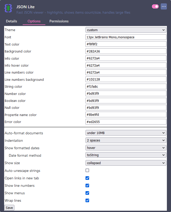Image resolution: width=171 pixels, height=212 pixels.
Task: Open the Indentation dropdown
Action: tap(126, 140)
